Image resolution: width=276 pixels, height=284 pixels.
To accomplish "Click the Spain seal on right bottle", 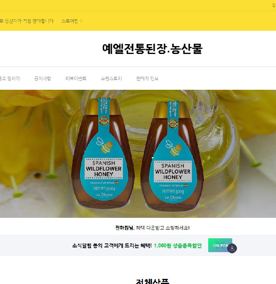I will pyautogui.click(x=172, y=124).
